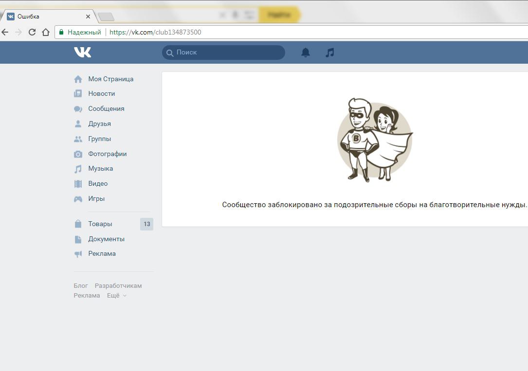Close the Ошибка browser tab

coord(88,17)
